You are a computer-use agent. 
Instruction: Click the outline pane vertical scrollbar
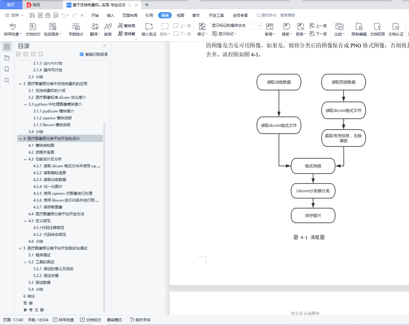(104, 217)
